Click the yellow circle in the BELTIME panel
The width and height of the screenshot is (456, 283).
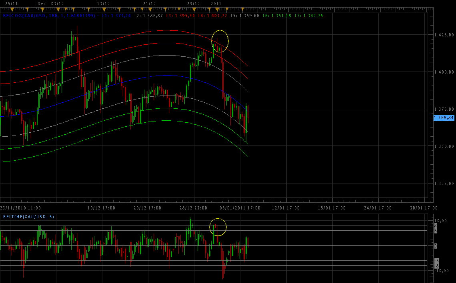point(218,227)
